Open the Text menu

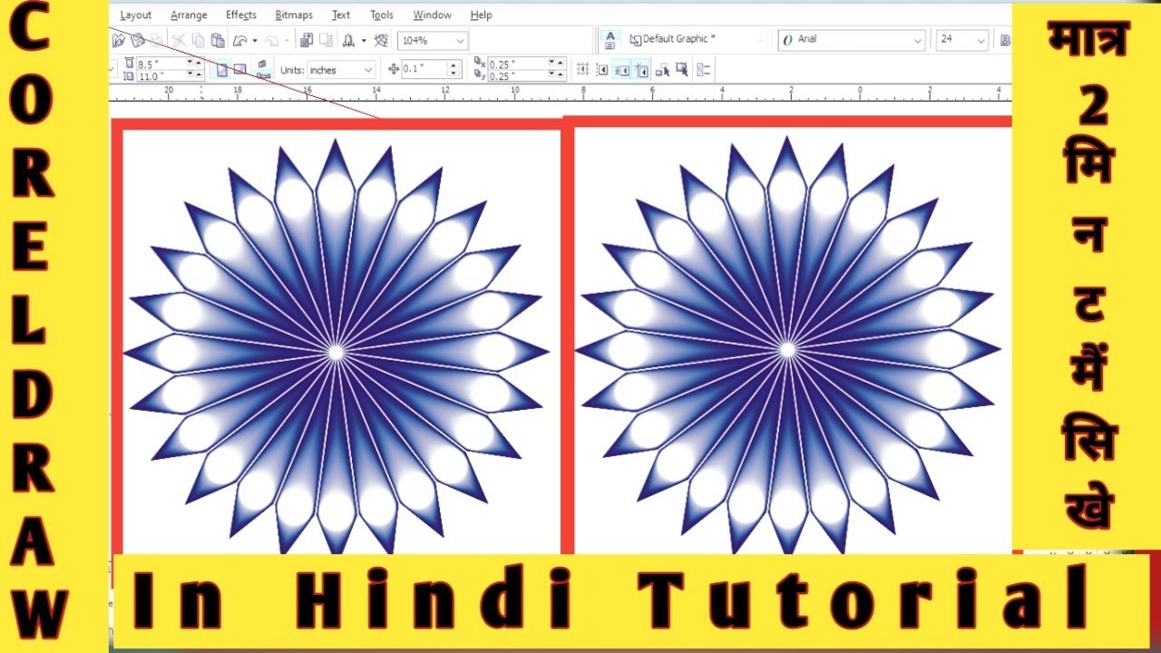click(x=341, y=15)
